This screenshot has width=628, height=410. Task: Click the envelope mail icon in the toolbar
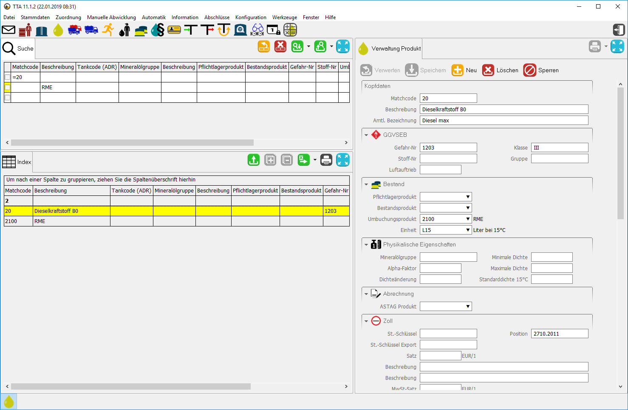click(x=8, y=30)
